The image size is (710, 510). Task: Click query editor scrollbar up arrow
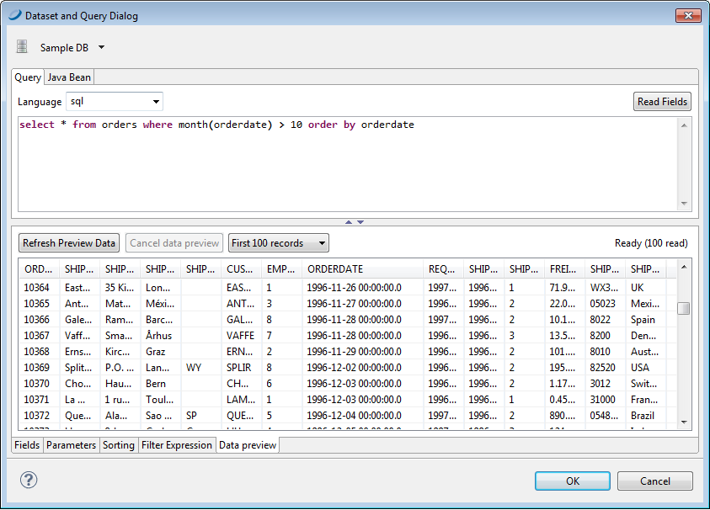[x=684, y=125]
